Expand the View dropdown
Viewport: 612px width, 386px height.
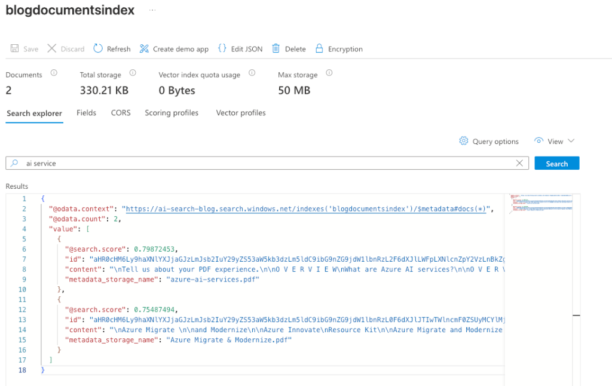click(x=554, y=141)
